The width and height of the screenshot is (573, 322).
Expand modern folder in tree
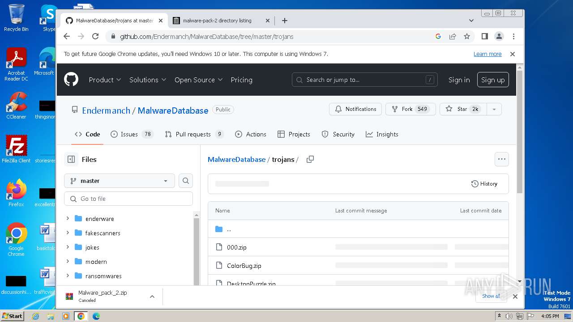tap(68, 261)
